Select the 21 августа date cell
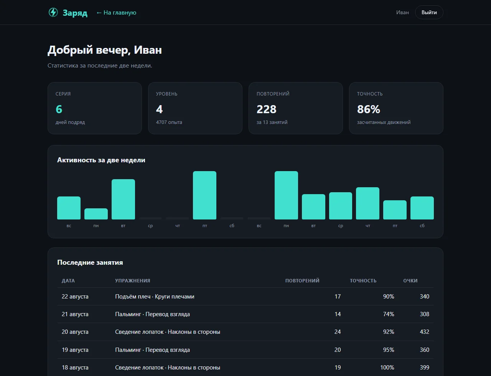Screen dimensions: 491x376 point(75,314)
